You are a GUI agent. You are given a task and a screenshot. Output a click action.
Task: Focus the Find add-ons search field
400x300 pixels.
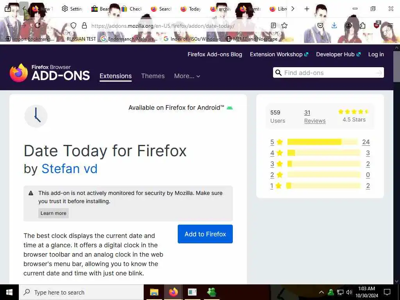(x=328, y=73)
